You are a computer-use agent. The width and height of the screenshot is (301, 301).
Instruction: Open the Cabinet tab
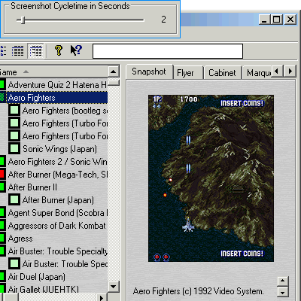click(x=222, y=73)
